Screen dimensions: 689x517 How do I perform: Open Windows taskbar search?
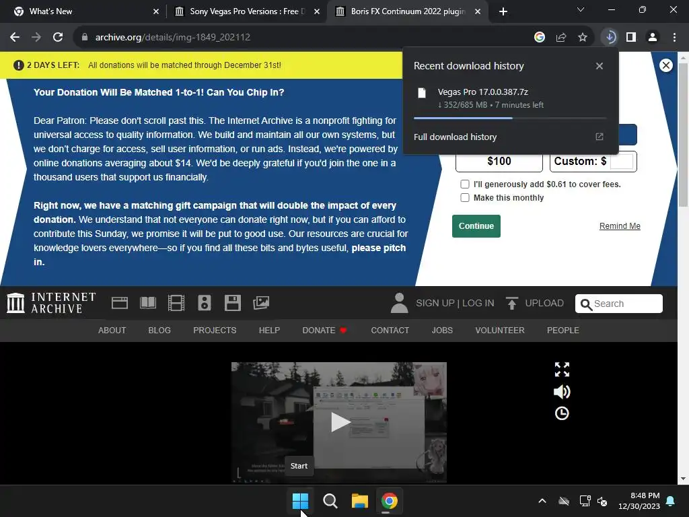(x=330, y=501)
